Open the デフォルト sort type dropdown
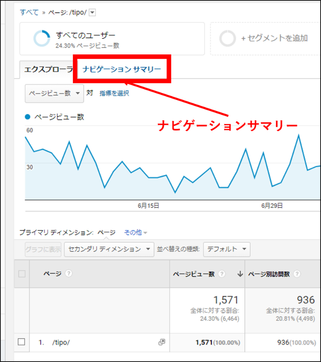This screenshot has width=321, height=362. point(227,249)
